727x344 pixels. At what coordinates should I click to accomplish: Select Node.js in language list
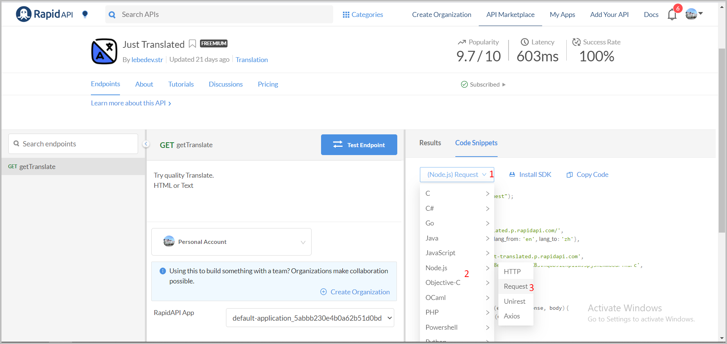tap(457, 268)
